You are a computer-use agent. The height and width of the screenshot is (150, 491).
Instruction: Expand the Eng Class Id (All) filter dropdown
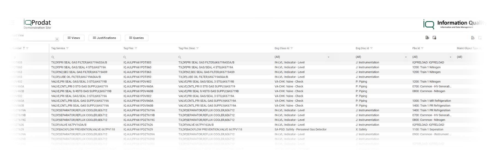[328, 57]
